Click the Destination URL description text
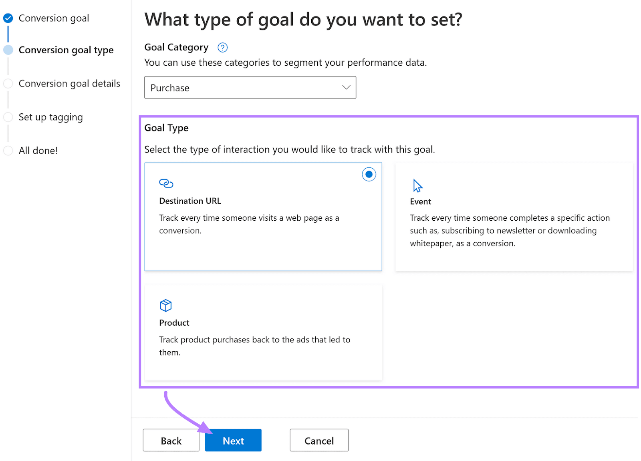Viewport: 641px width, 461px height. click(249, 224)
